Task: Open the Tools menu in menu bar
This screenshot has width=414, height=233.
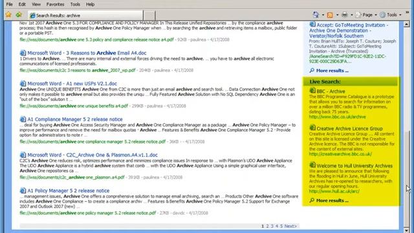Action: pos(75,5)
